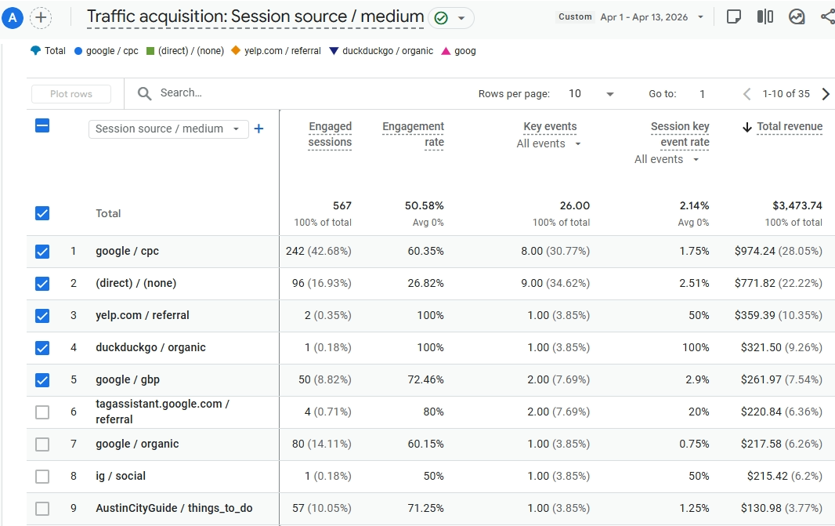
Task: Open the Session source / medium dropdown
Action: (x=168, y=128)
